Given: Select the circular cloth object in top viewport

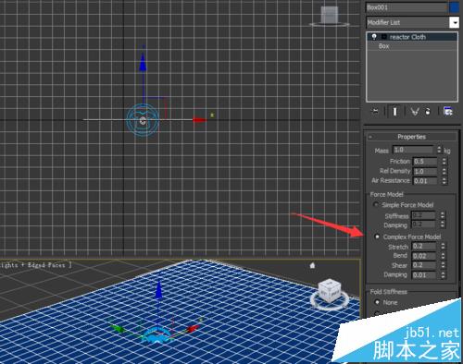Looking at the screenshot, I should click(143, 121).
